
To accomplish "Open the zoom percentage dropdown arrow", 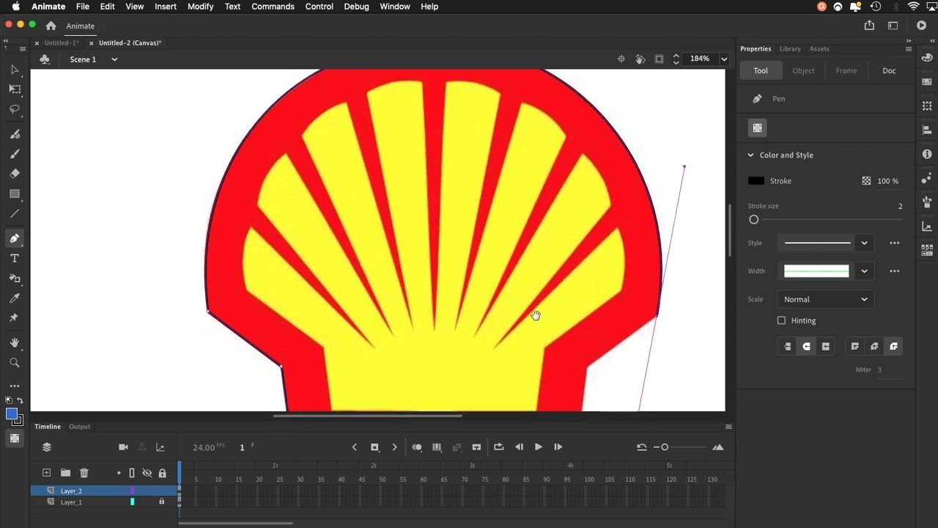I will 724,59.
